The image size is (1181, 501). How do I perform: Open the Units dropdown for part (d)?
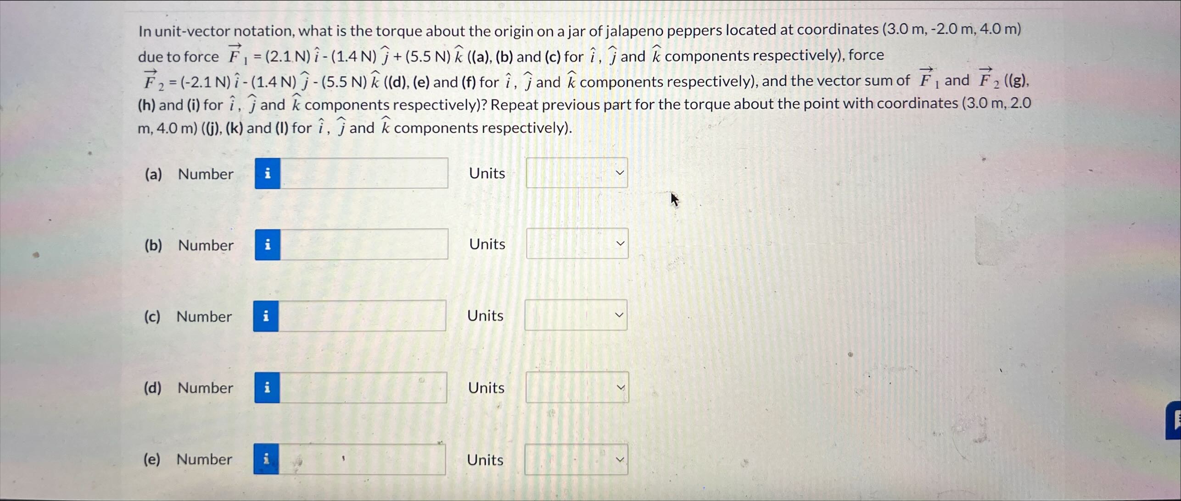coord(575,387)
